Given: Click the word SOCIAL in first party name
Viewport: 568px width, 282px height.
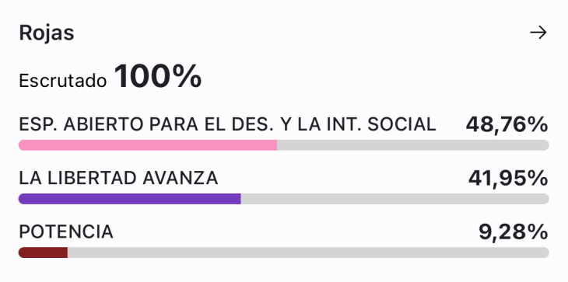Looking at the screenshot, I should tap(401, 124).
